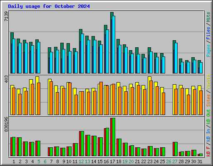Click day 26 label on the axis
Image resolution: width=213 pixels, height=166 pixels.
click(x=168, y=161)
